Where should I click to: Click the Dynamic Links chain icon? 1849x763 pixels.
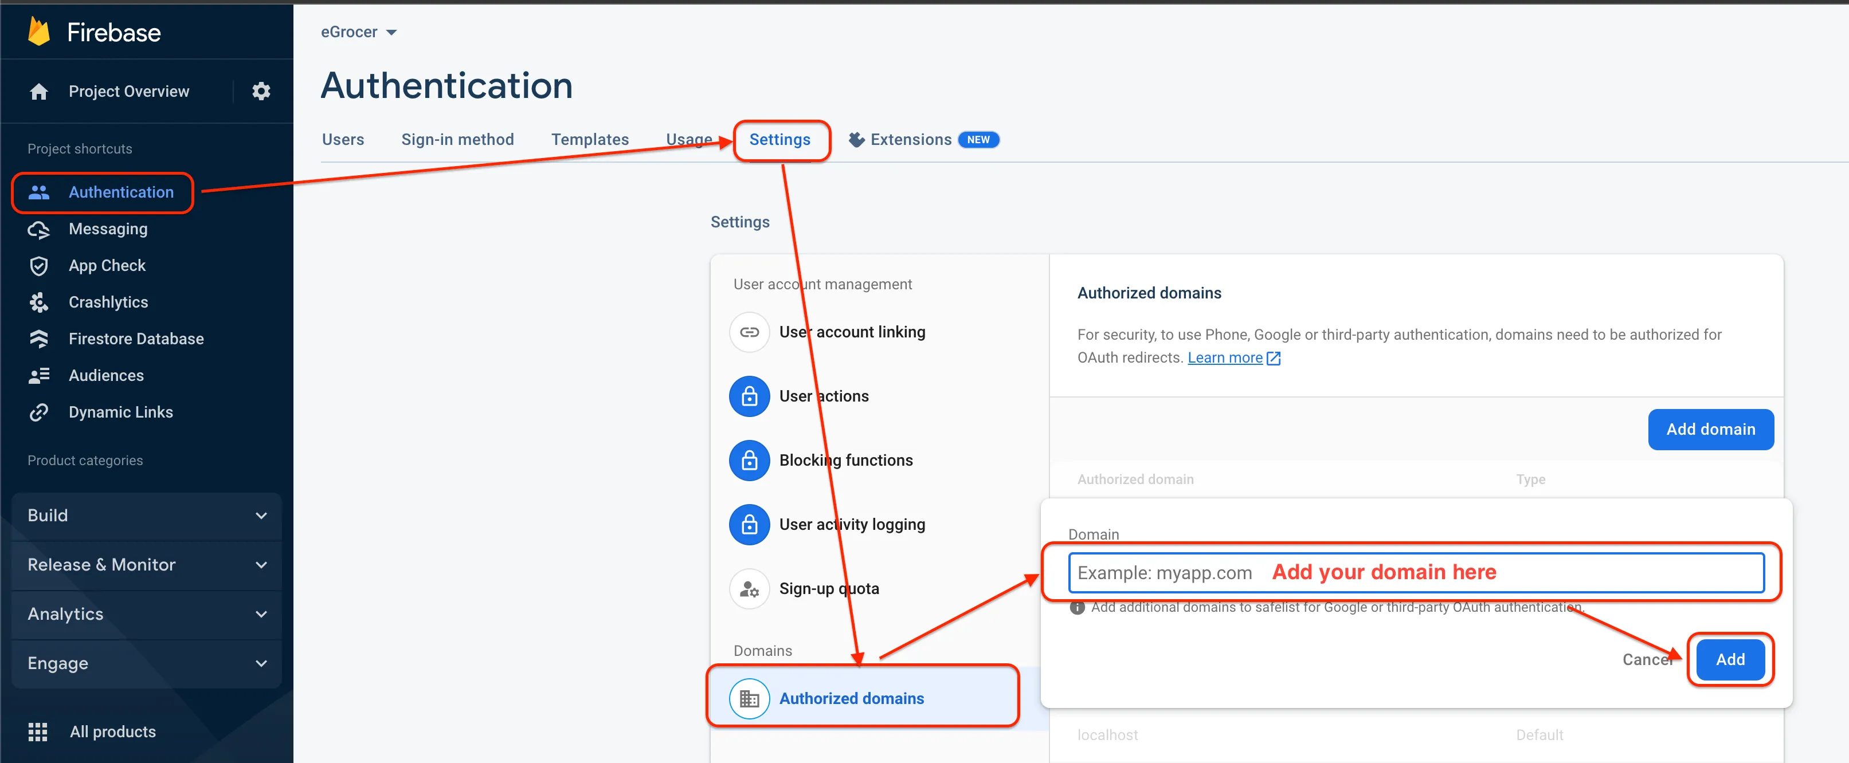[39, 412]
